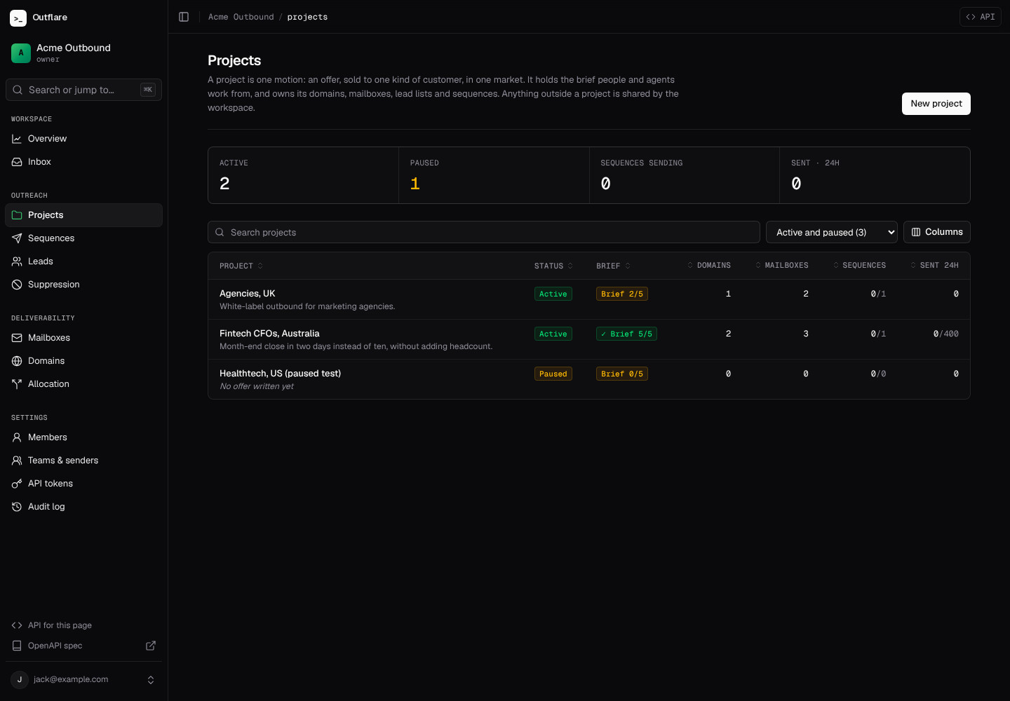Open Teams & senders settings
The width and height of the screenshot is (1010, 701).
(x=83, y=461)
